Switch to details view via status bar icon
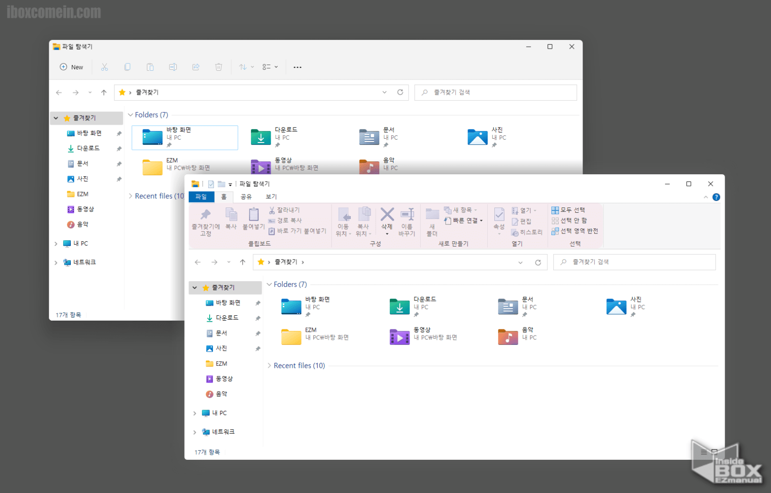This screenshot has width=771, height=493. 704,452
